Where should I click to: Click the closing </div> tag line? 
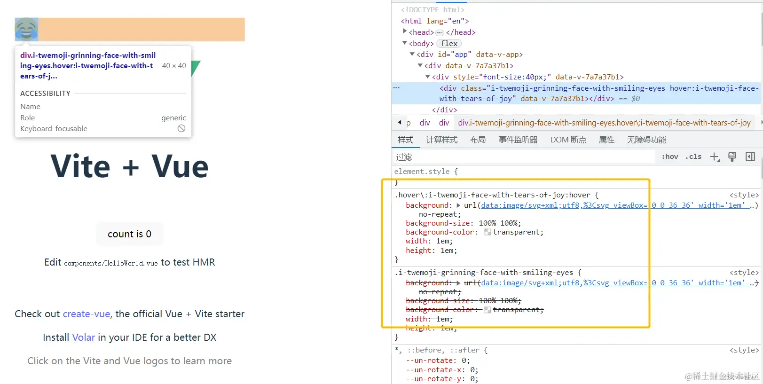click(445, 110)
